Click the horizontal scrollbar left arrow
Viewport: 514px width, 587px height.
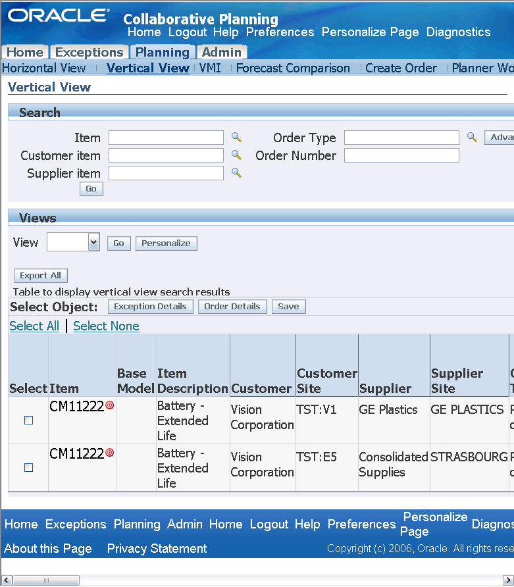[7, 580]
